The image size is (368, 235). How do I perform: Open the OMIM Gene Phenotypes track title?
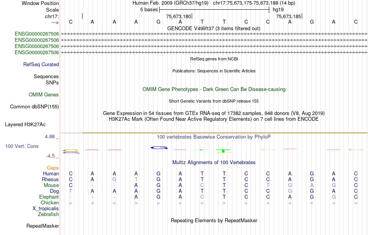point(214,89)
